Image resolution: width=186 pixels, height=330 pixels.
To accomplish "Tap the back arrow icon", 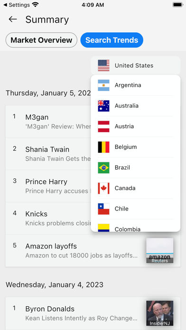I will point(13,19).
